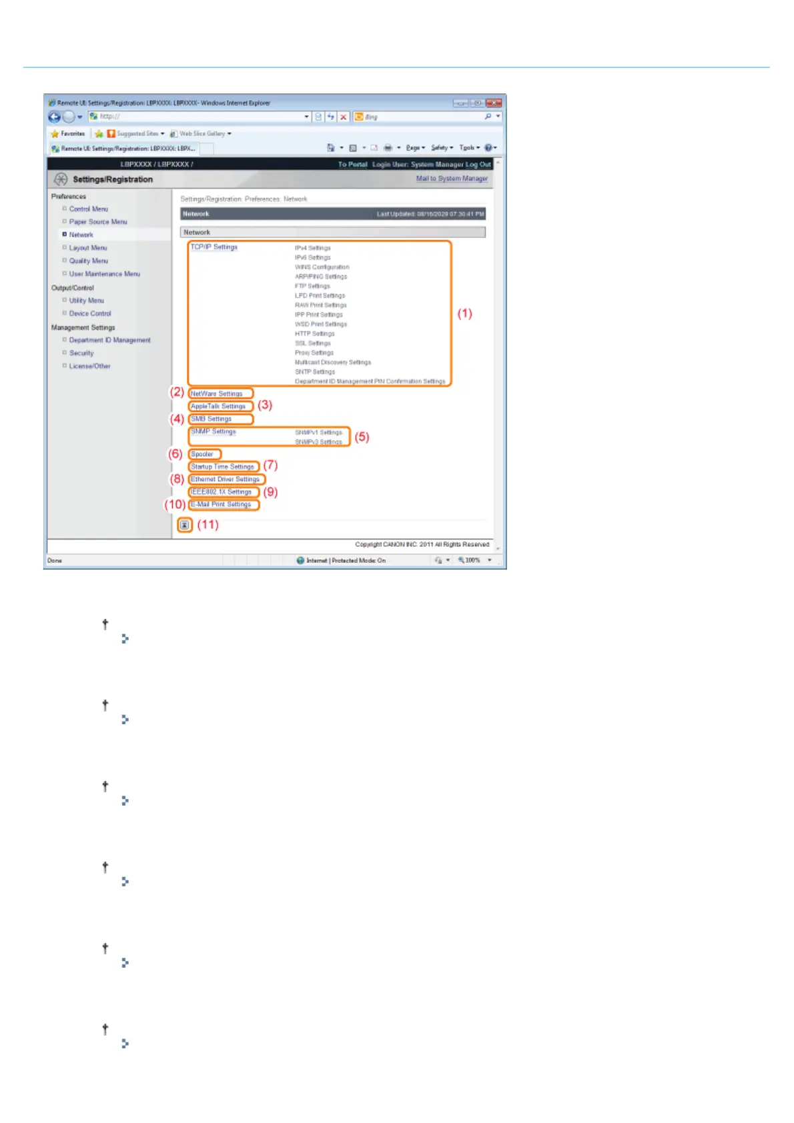The height and width of the screenshot is (1123, 794).
Task: Click the 'SNMPv1 Settings' text
Action: [318, 433]
